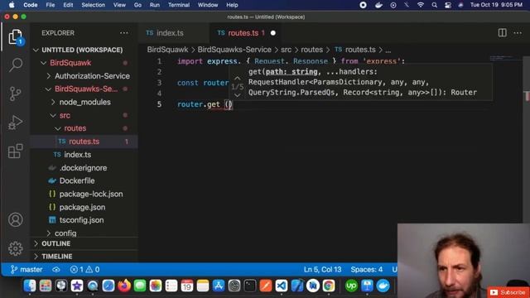The width and height of the screenshot is (530, 298).
Task: Click Spaces: 4 indentation setting
Action: click(x=366, y=269)
